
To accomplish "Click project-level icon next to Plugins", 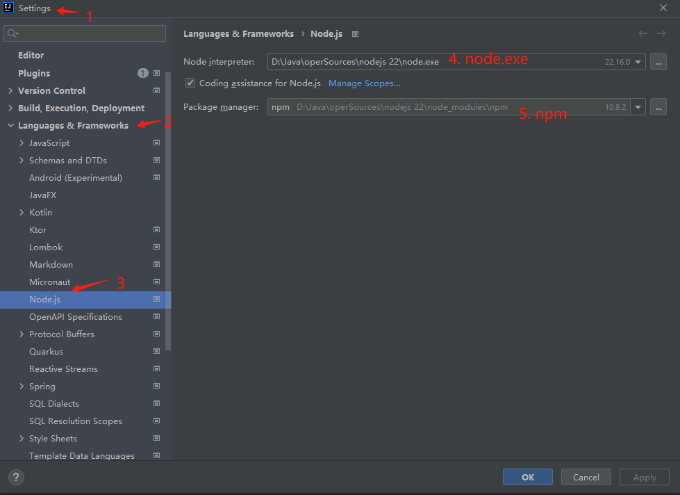I will click(x=156, y=74).
